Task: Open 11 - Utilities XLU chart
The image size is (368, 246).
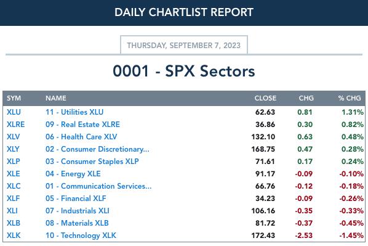Action: pyautogui.click(x=74, y=112)
